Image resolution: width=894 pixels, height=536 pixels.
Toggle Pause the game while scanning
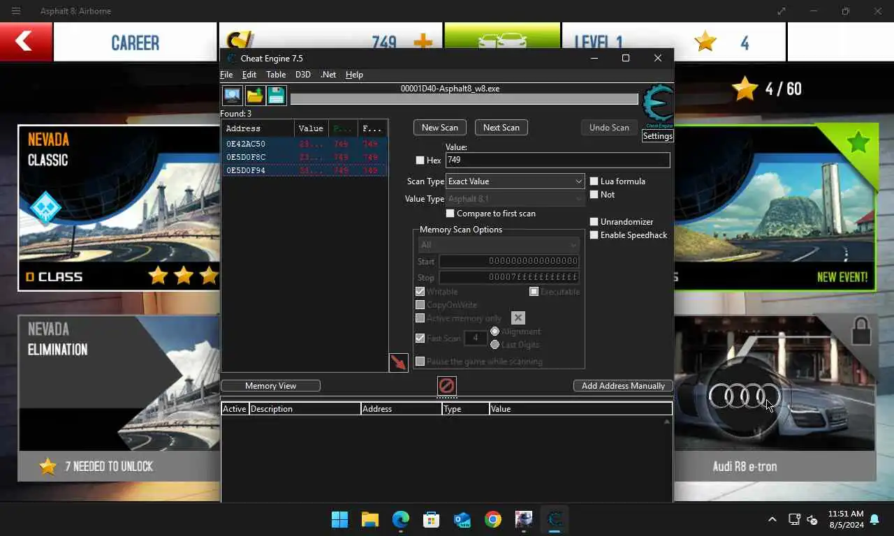[420, 362]
